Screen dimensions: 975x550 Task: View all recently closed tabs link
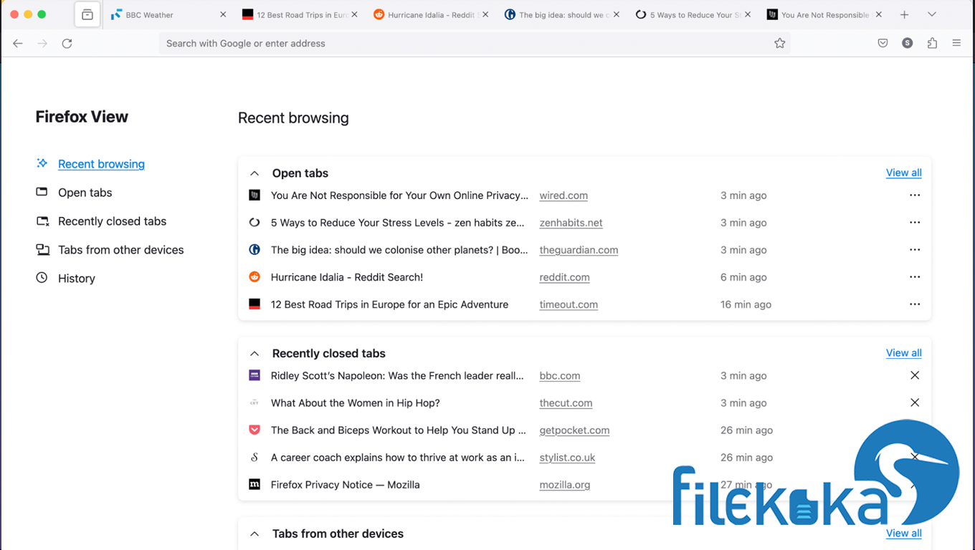tap(904, 353)
